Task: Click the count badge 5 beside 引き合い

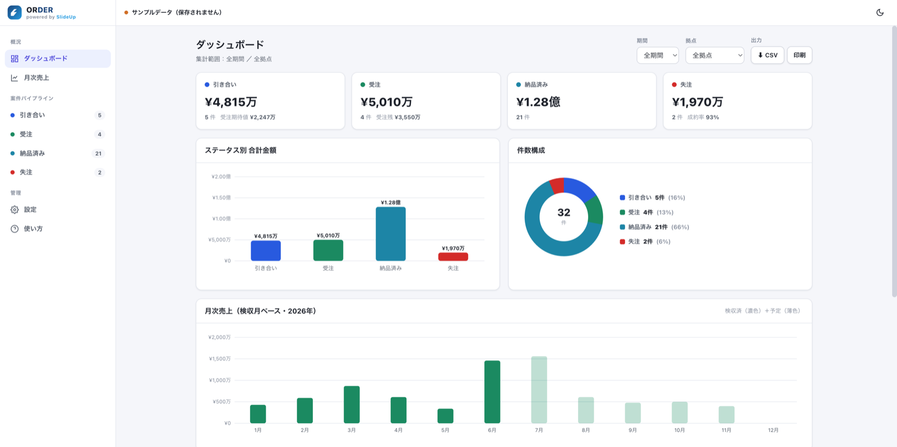Action: pos(100,116)
